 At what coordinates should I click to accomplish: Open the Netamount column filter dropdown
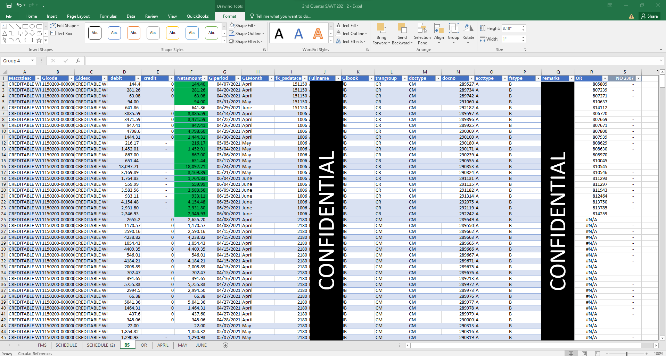tap(205, 78)
